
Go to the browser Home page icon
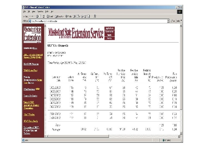pos(44,16)
